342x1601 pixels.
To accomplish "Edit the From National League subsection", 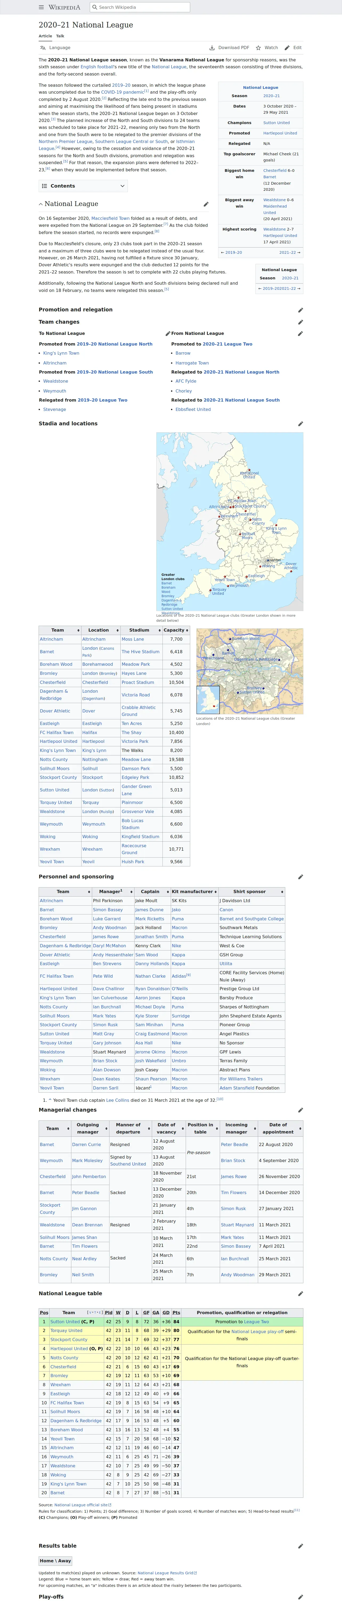I will [300, 334].
